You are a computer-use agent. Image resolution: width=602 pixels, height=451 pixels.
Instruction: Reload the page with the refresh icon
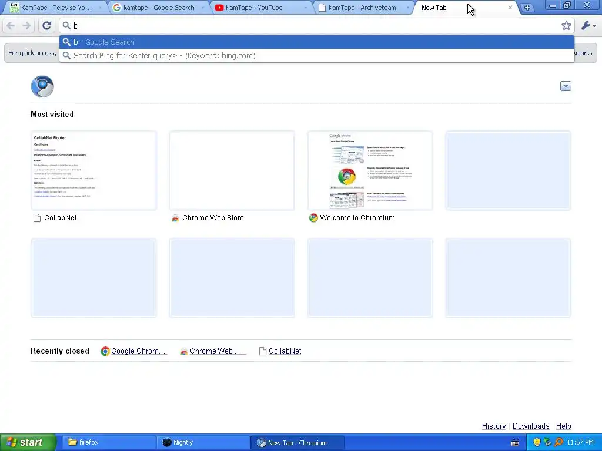[x=46, y=26]
